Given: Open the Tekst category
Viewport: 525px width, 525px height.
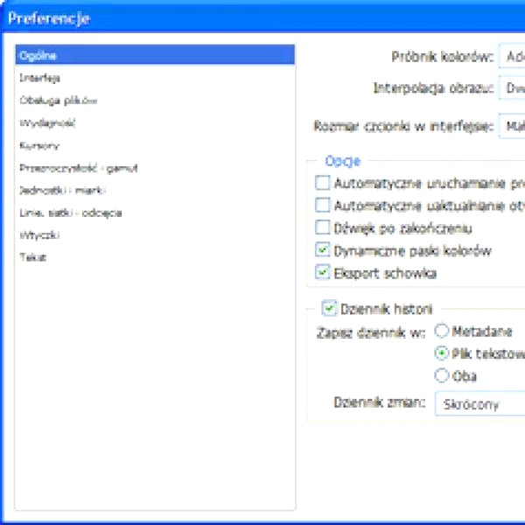Looking at the screenshot, I should click(155, 257).
